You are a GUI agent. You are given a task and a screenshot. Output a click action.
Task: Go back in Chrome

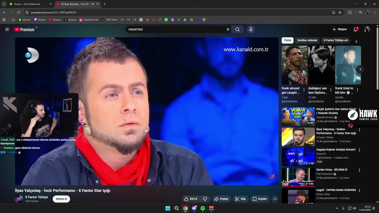click(x=4, y=12)
